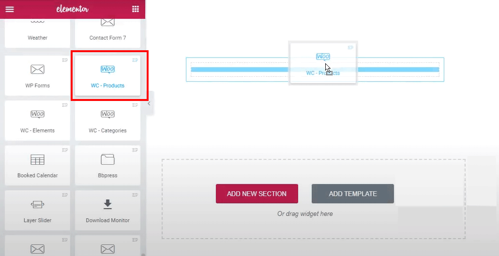Viewport: 499px width, 256px height.
Task: Open the Elementor hamburger menu
Action: [x=10, y=9]
